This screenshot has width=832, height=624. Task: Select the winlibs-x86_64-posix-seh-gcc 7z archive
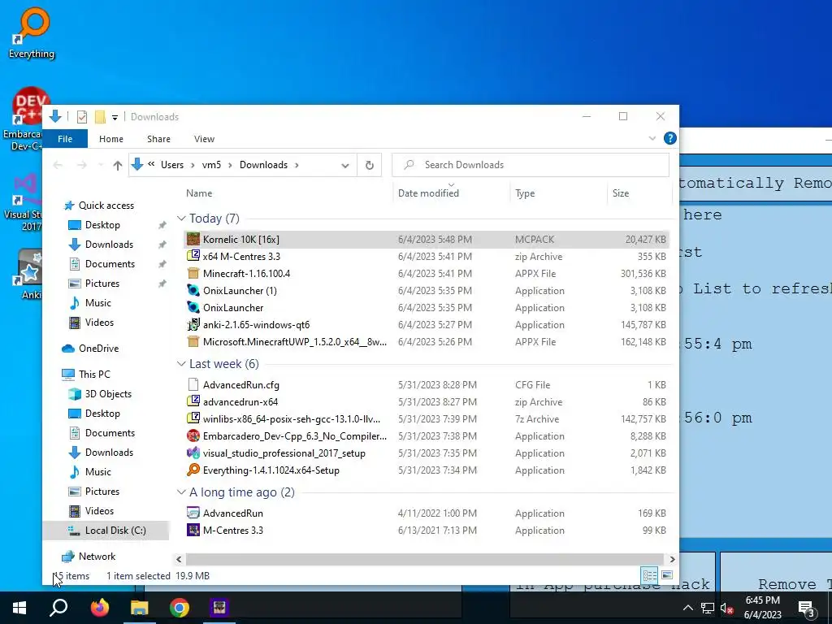(427, 419)
